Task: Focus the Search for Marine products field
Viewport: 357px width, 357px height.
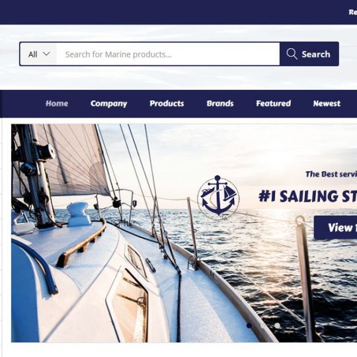Action: 168,54
